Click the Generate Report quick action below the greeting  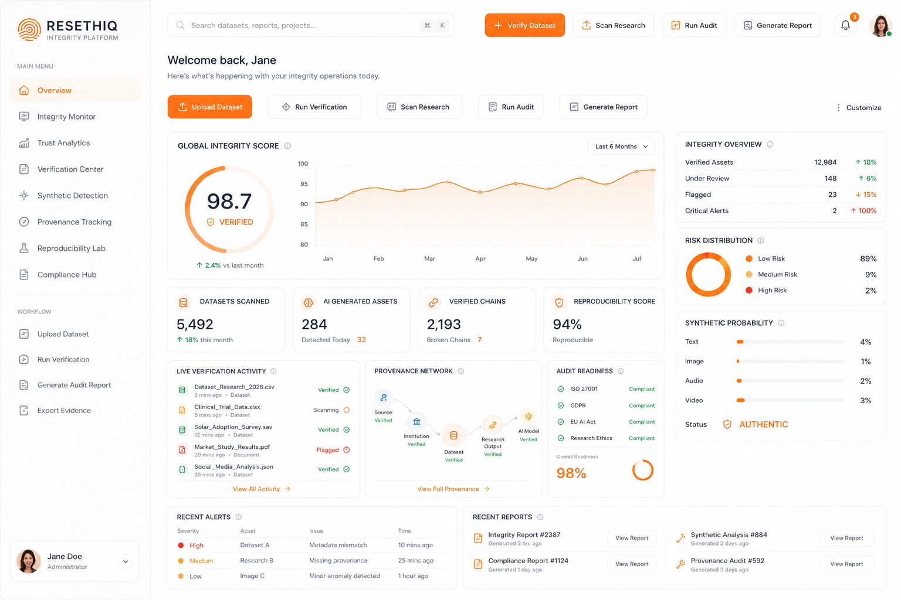pos(603,107)
